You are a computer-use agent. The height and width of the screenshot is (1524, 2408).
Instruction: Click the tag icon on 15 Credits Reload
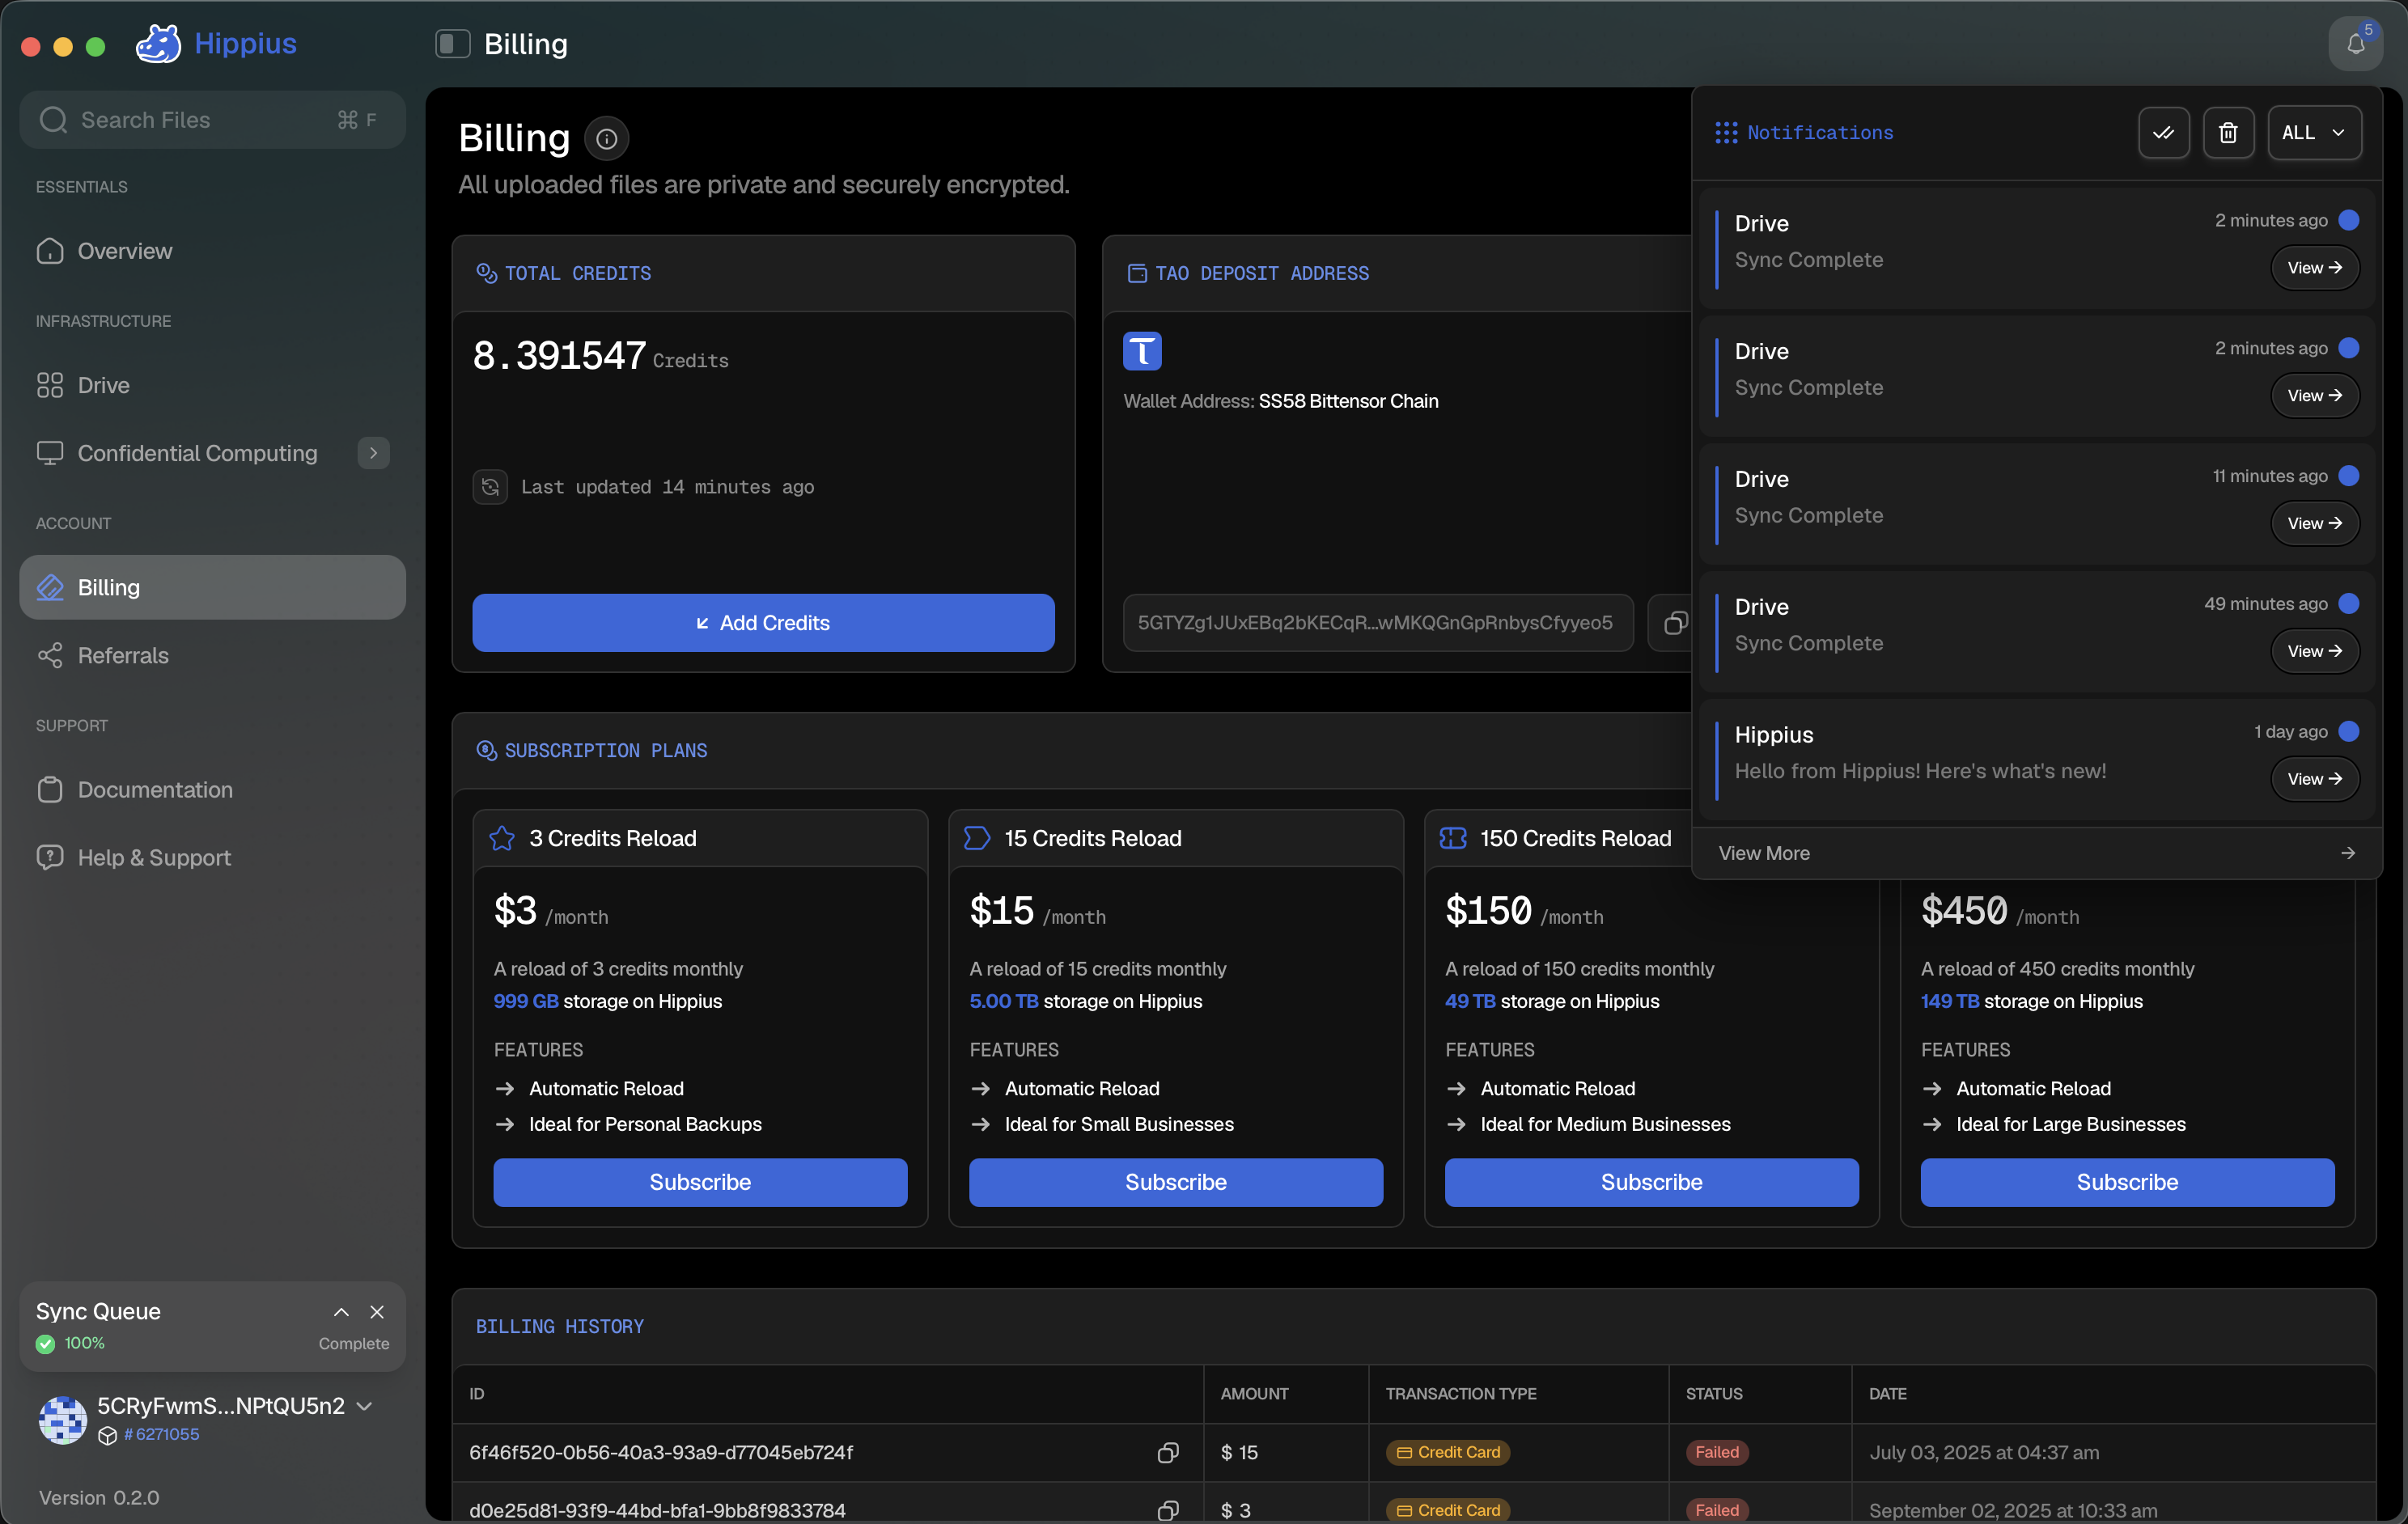coord(977,838)
